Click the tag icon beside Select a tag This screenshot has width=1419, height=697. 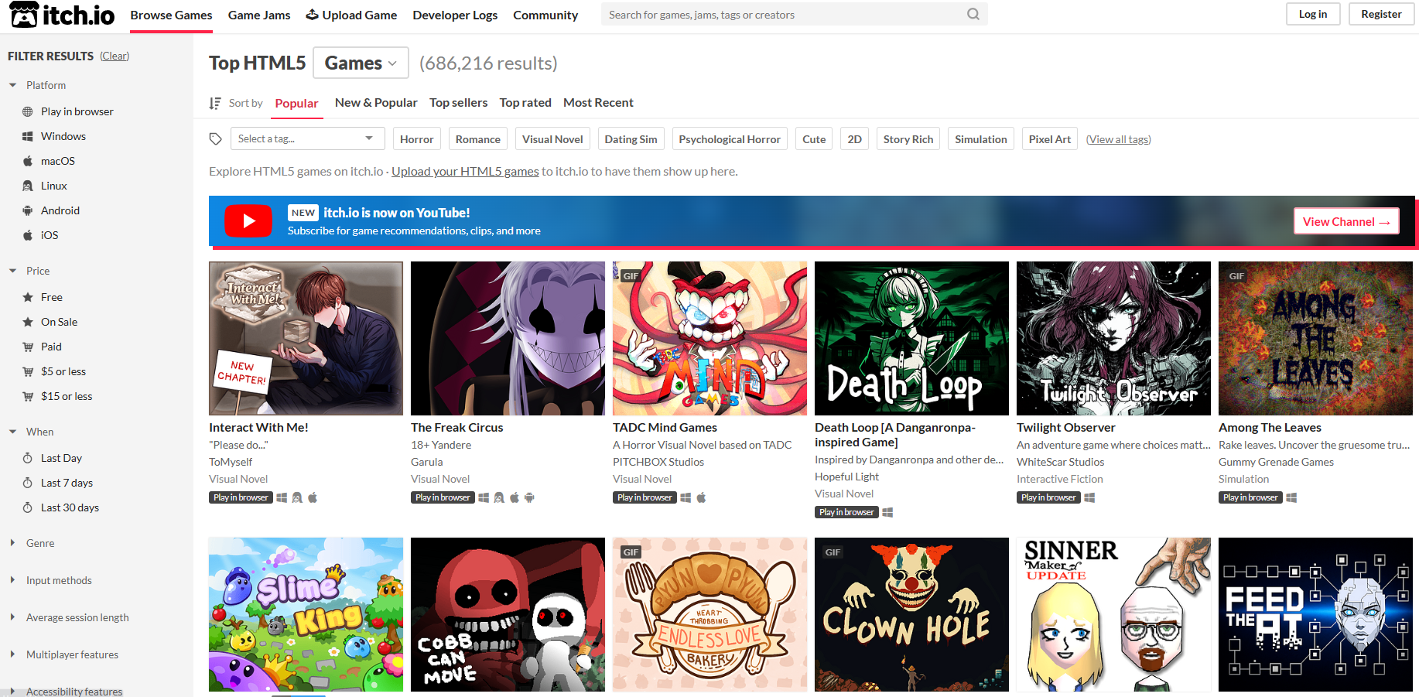point(216,139)
